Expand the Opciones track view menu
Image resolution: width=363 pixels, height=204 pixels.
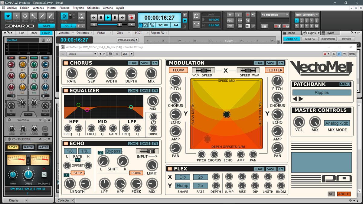pyautogui.click(x=84, y=33)
